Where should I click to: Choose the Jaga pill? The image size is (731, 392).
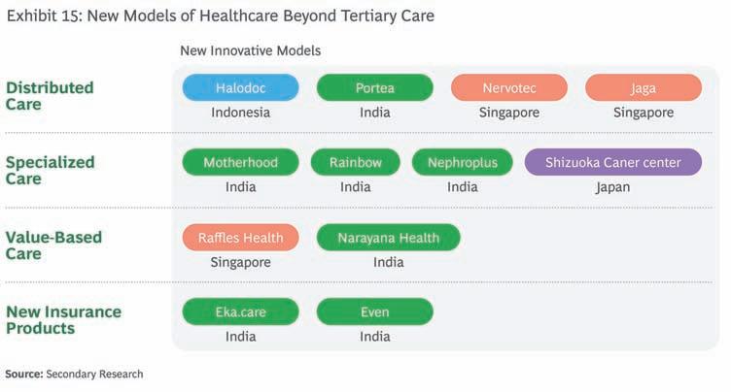(x=643, y=88)
